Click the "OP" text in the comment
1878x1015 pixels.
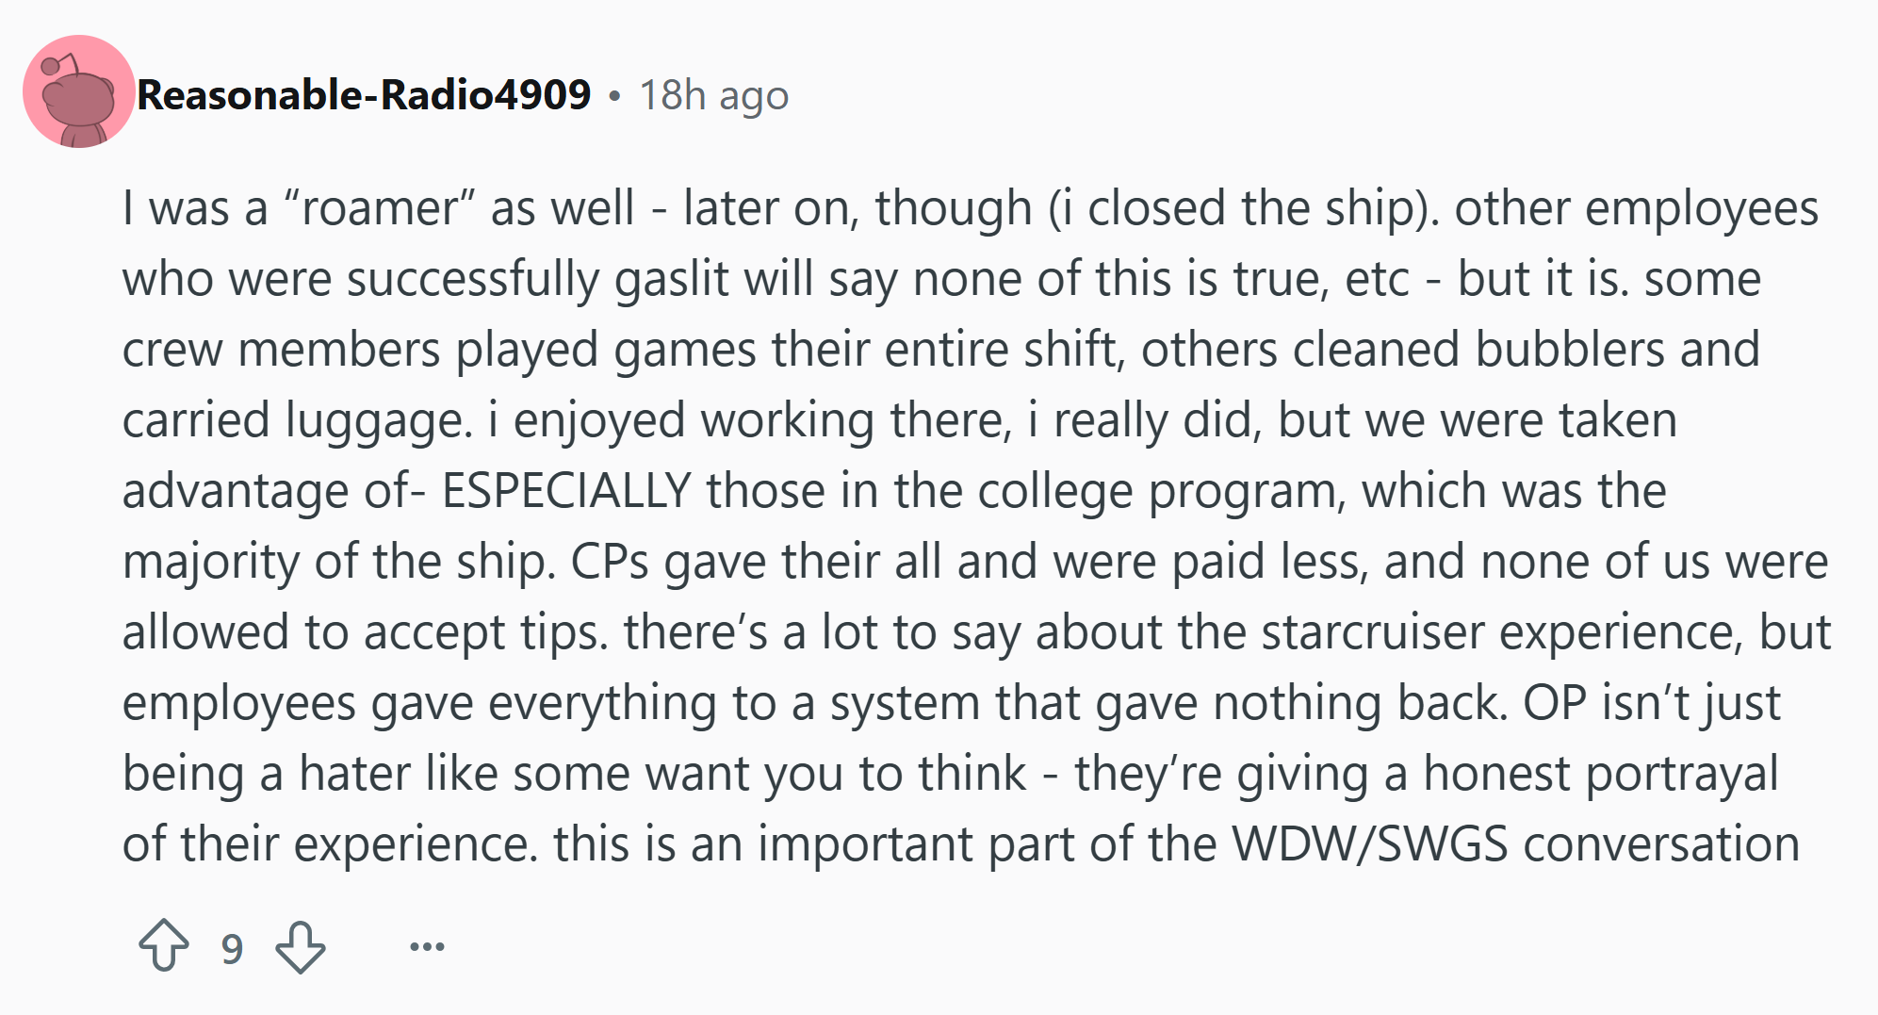1555,703
